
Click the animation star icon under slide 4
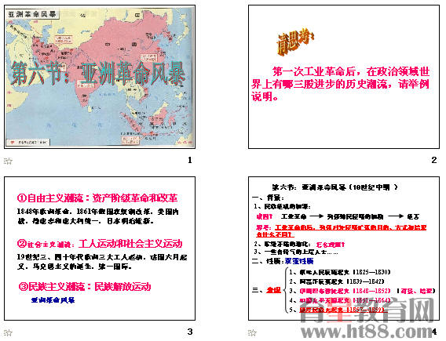[x=252, y=332]
